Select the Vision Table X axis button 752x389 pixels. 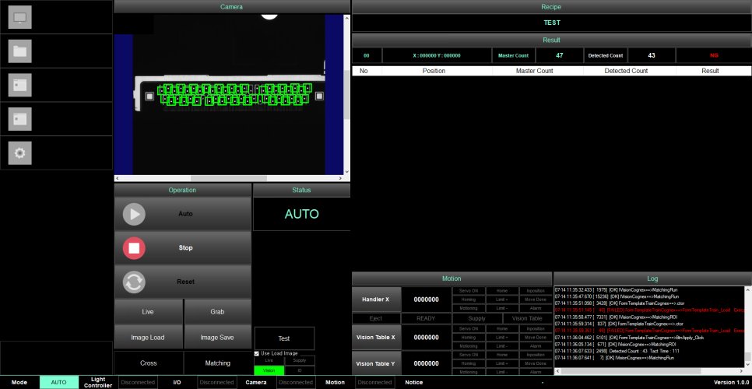coord(376,337)
